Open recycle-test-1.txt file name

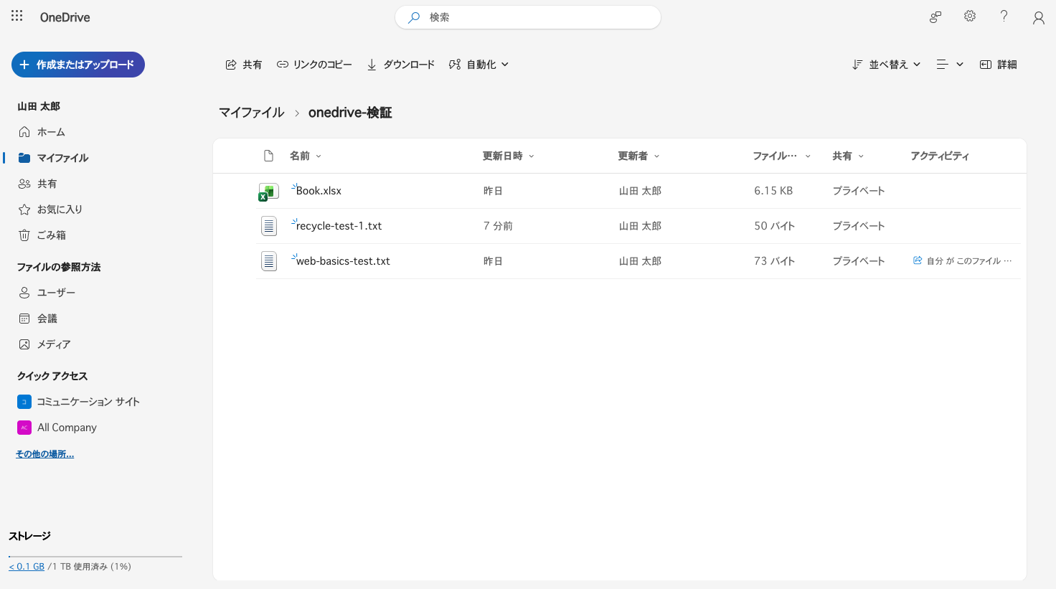pyautogui.click(x=339, y=226)
